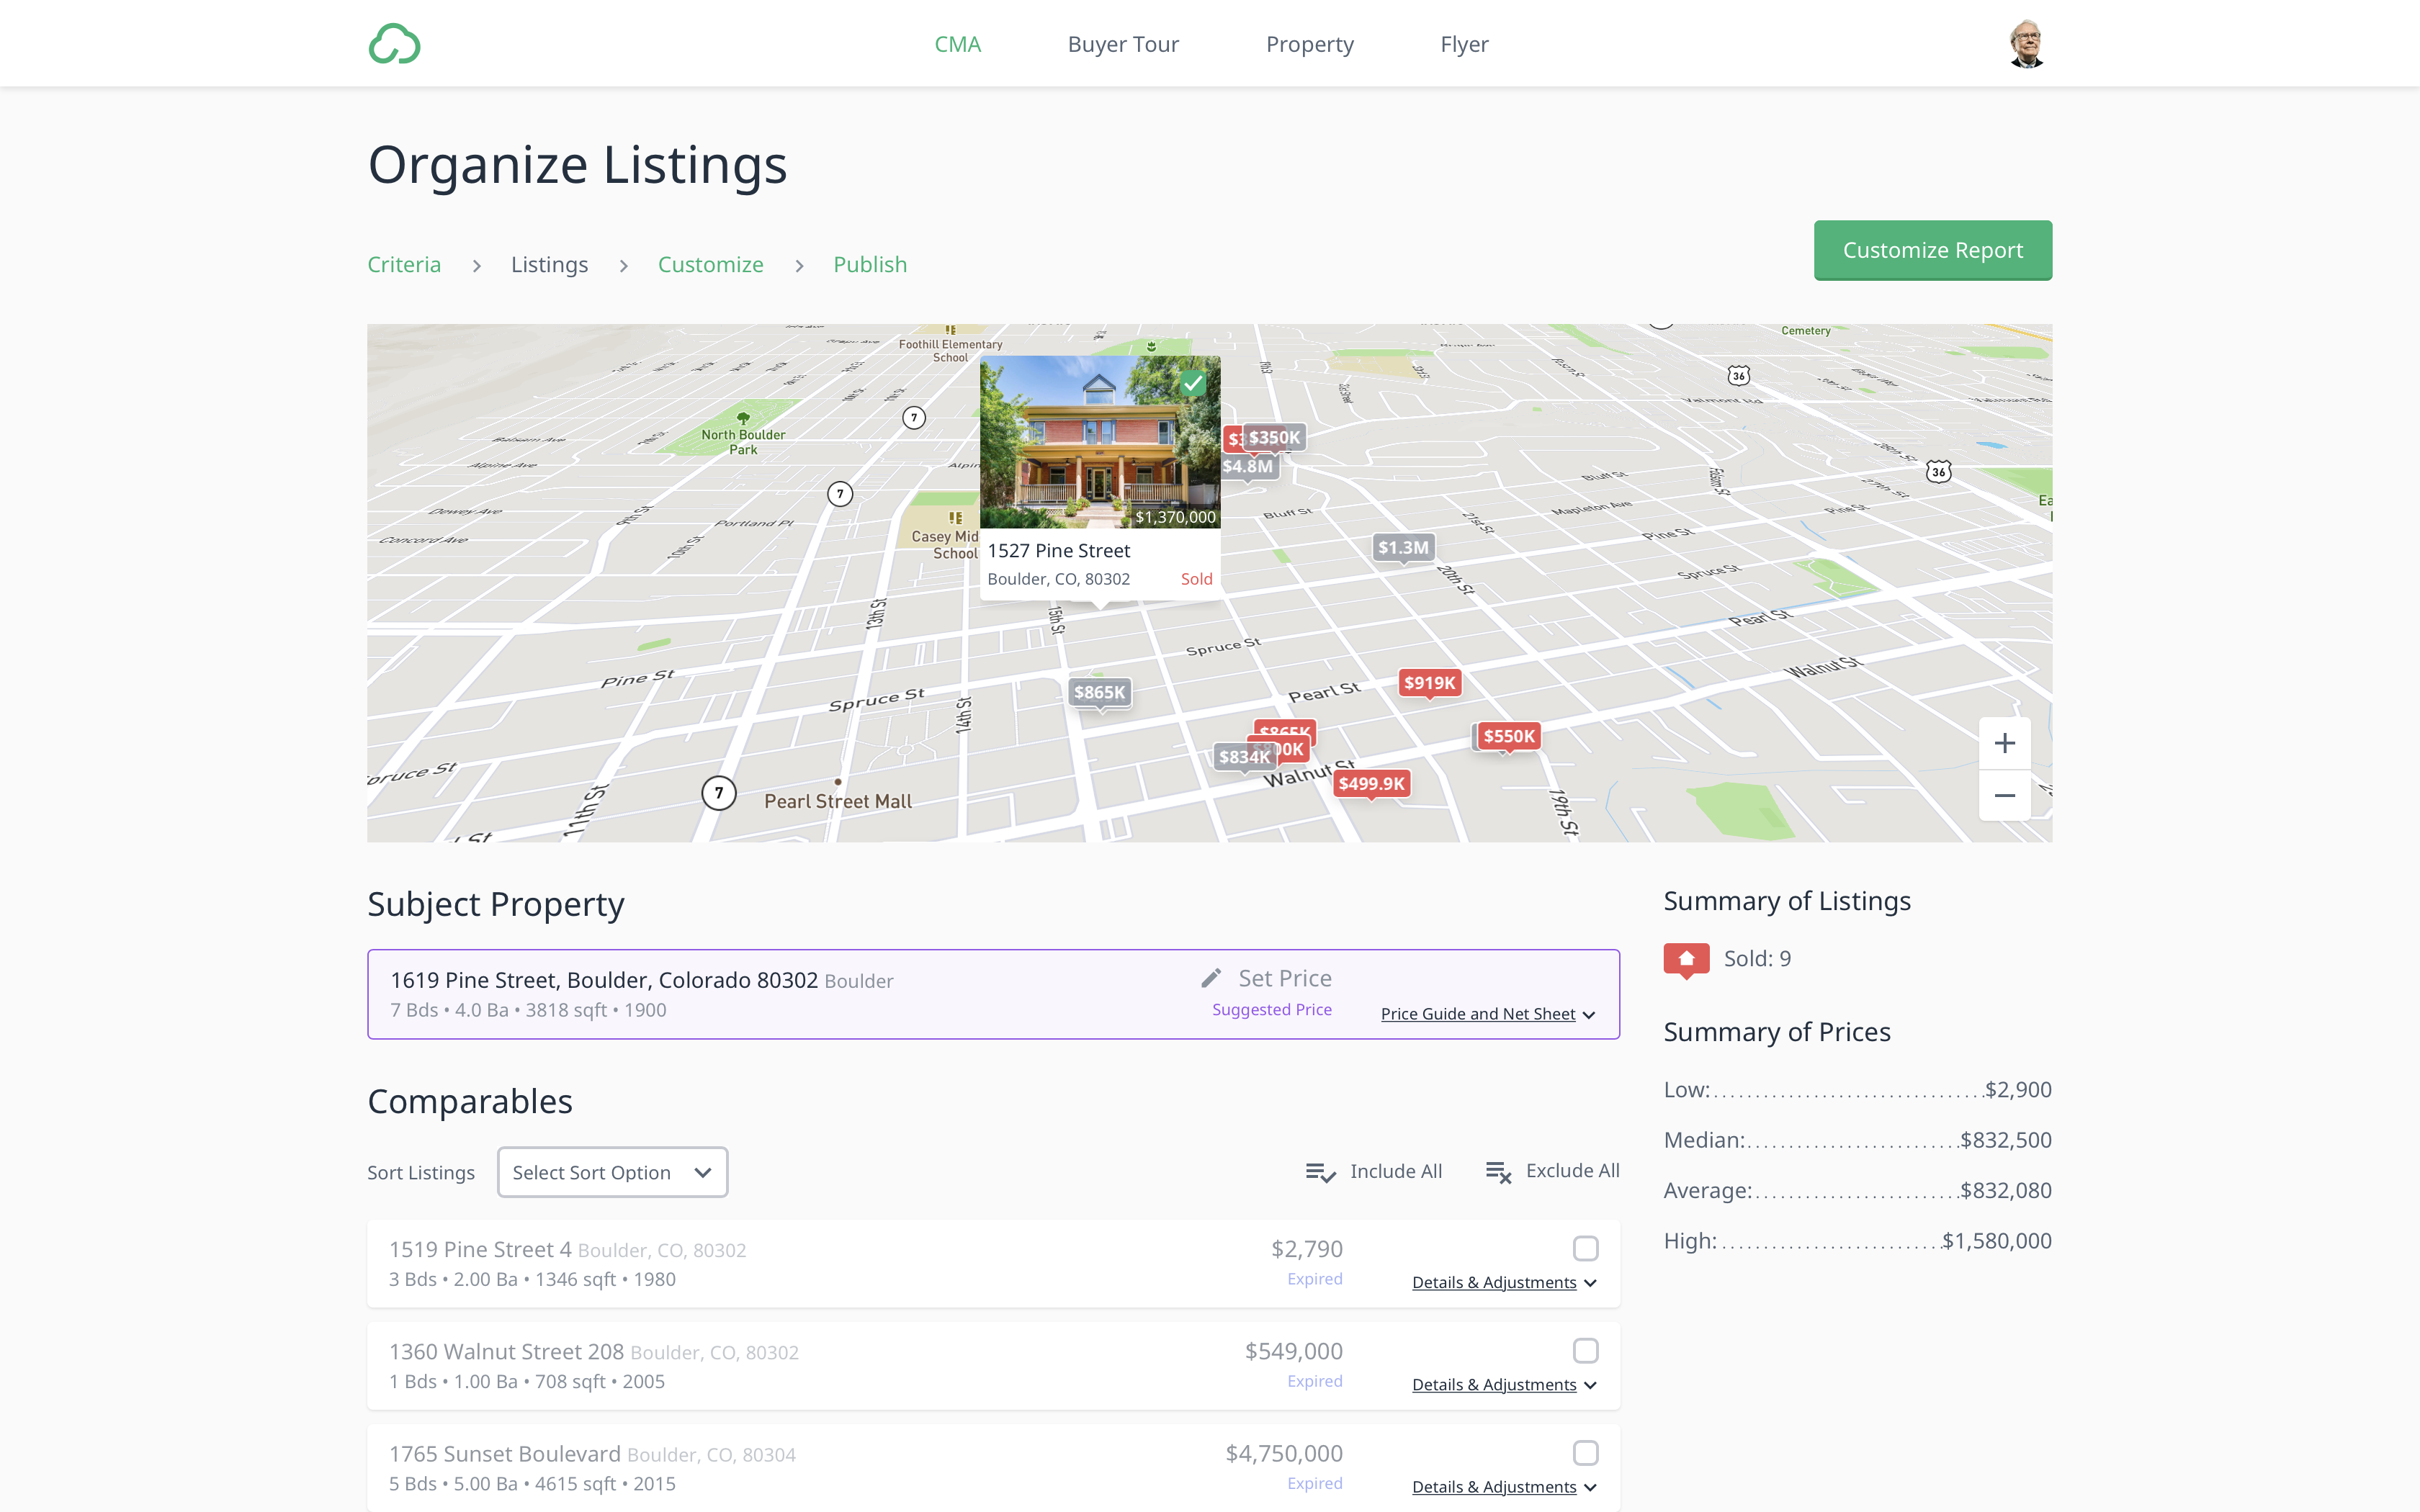
Task: Click the pencil icon beside Set Price
Action: pos(1211,978)
